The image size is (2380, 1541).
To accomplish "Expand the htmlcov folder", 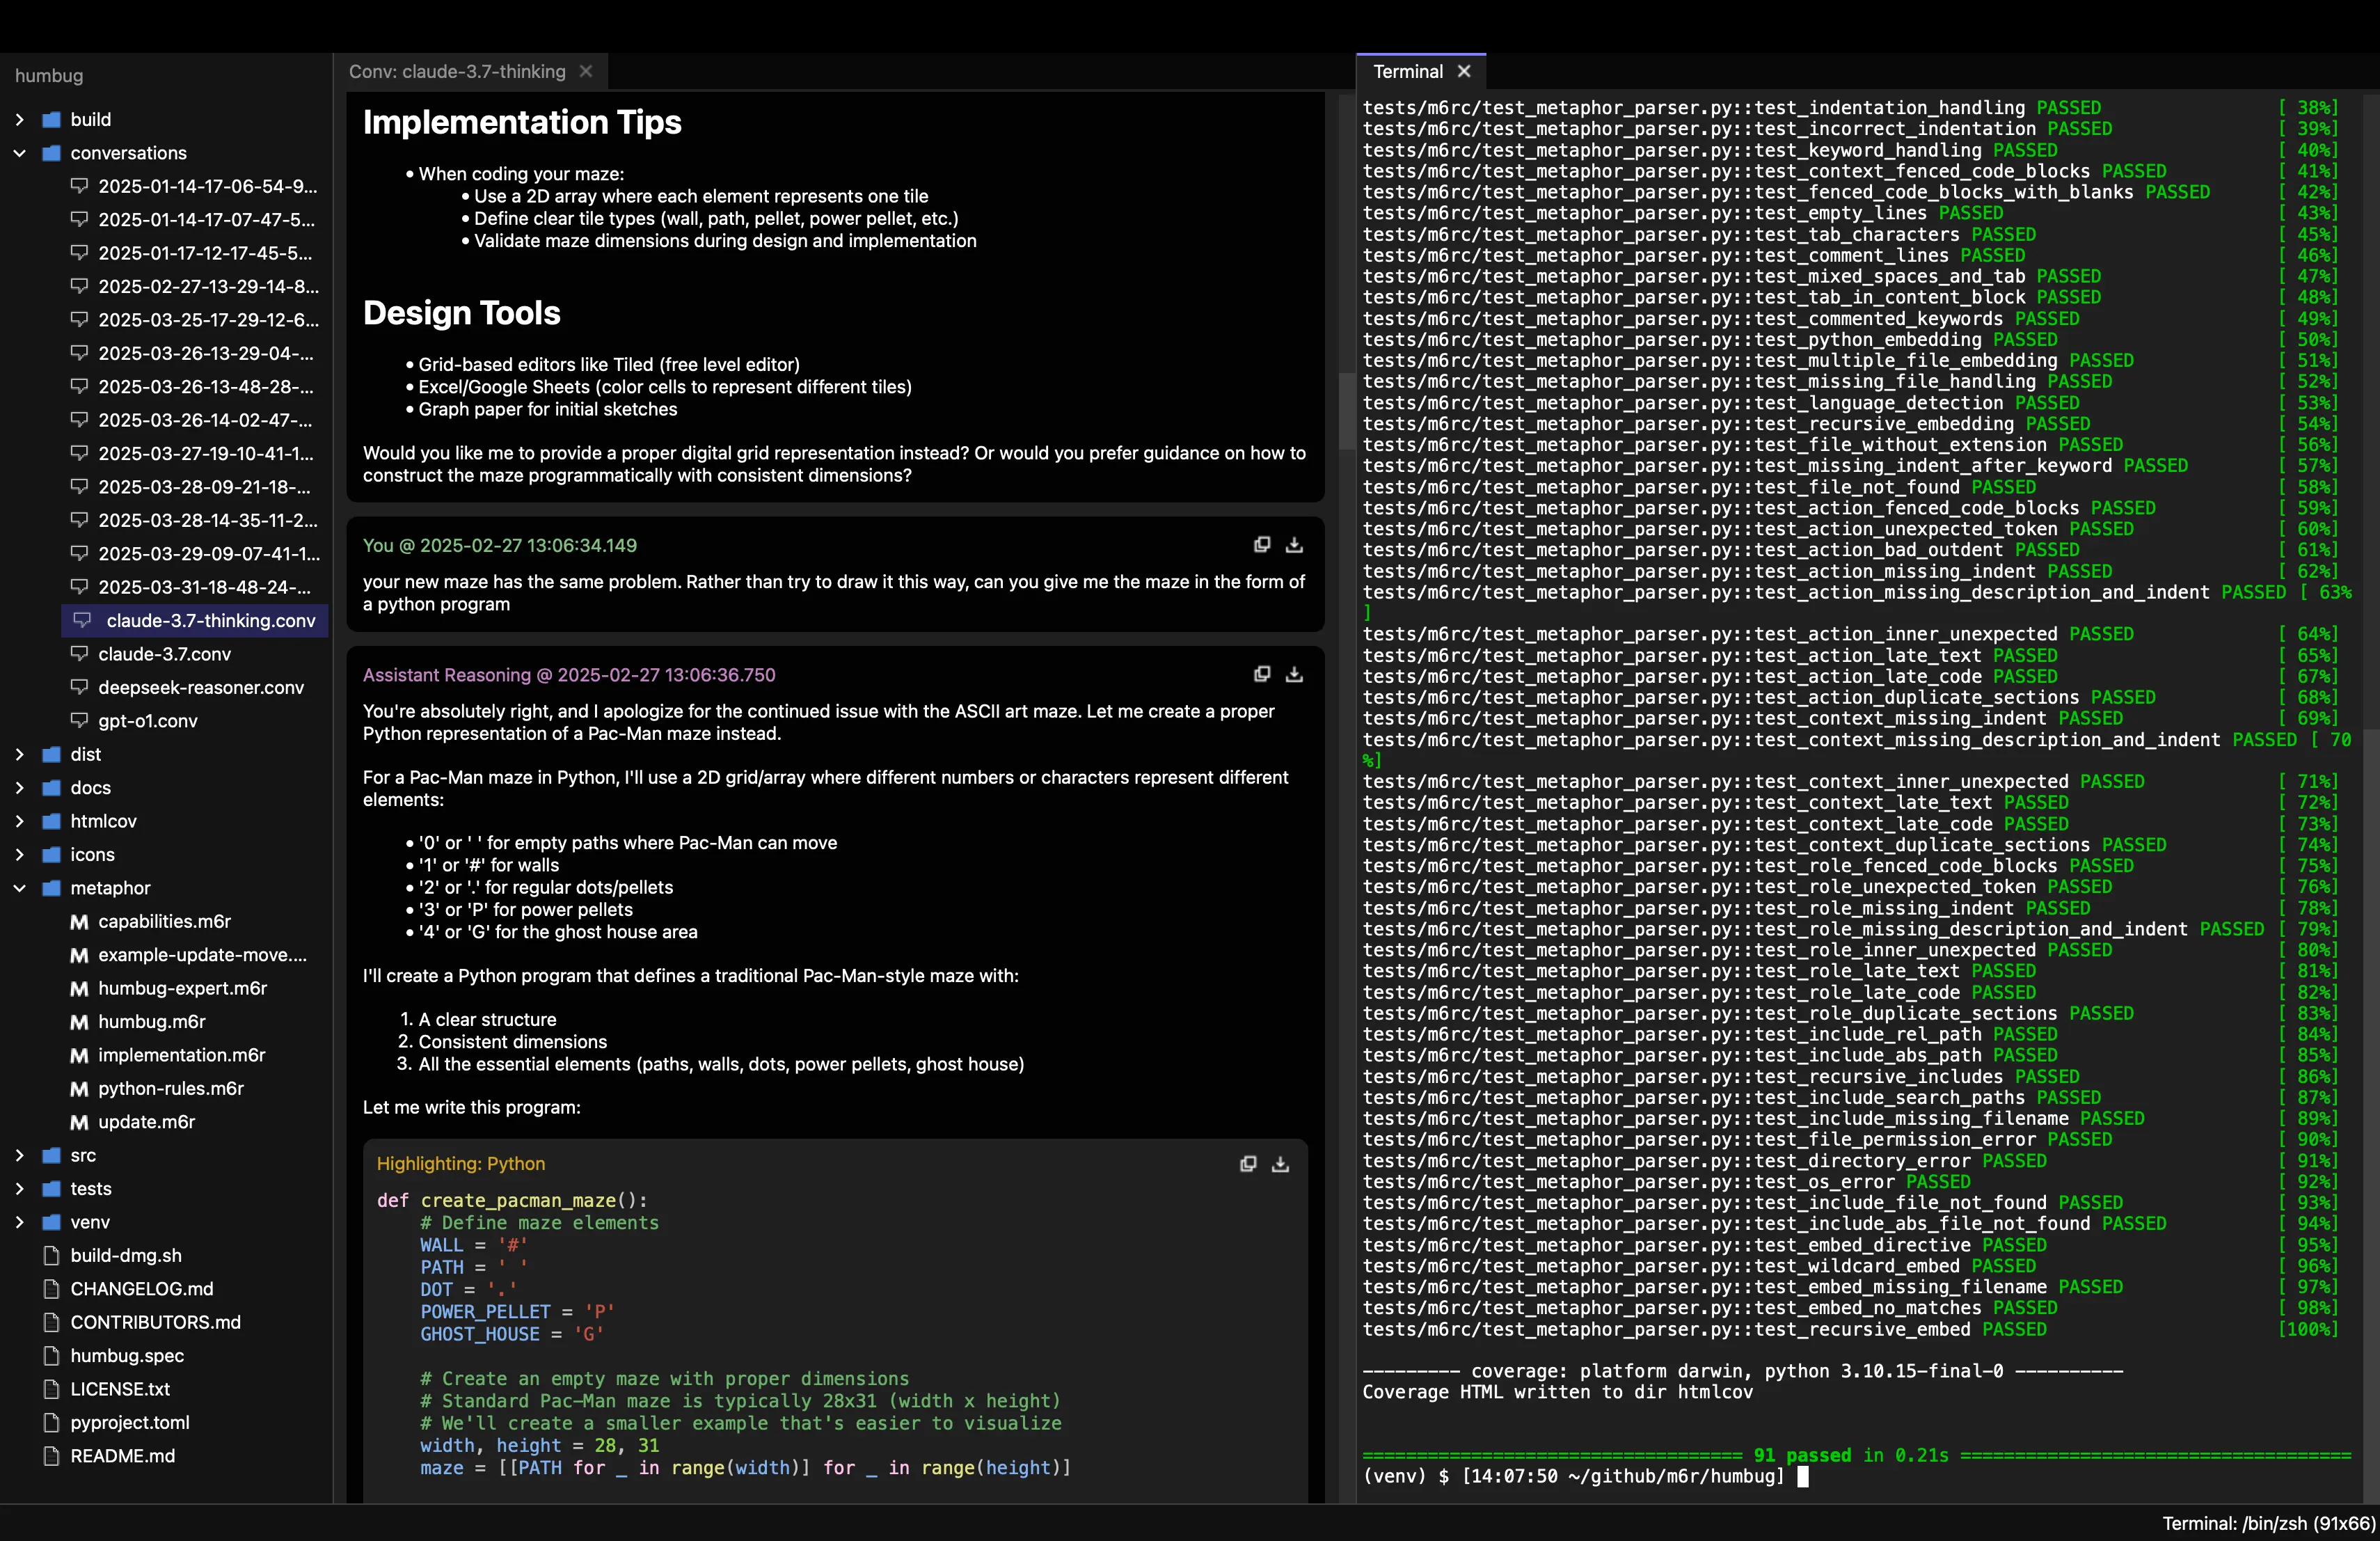I will coord(19,821).
